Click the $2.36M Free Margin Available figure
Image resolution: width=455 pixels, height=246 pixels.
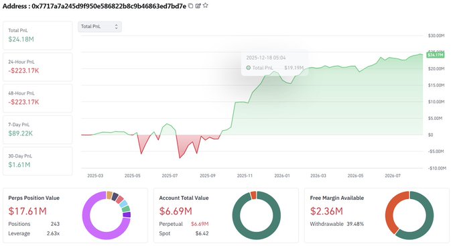[326, 211]
